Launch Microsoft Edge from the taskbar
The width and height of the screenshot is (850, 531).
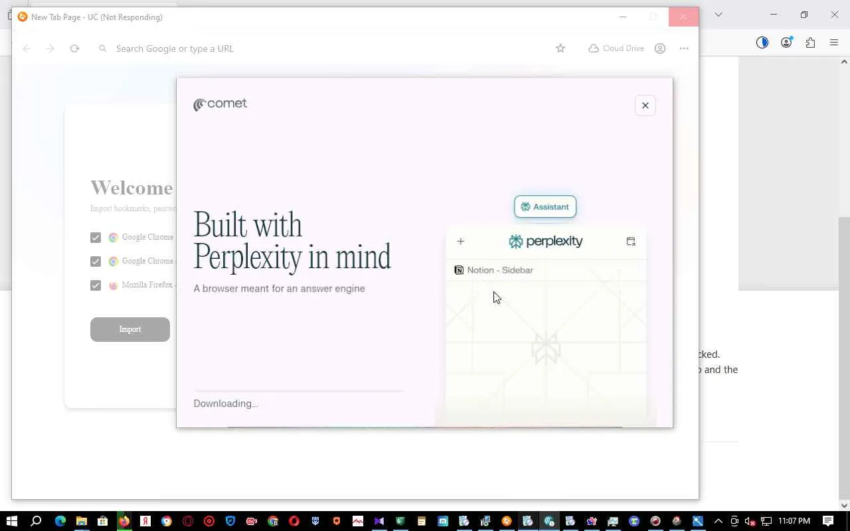pos(60,521)
